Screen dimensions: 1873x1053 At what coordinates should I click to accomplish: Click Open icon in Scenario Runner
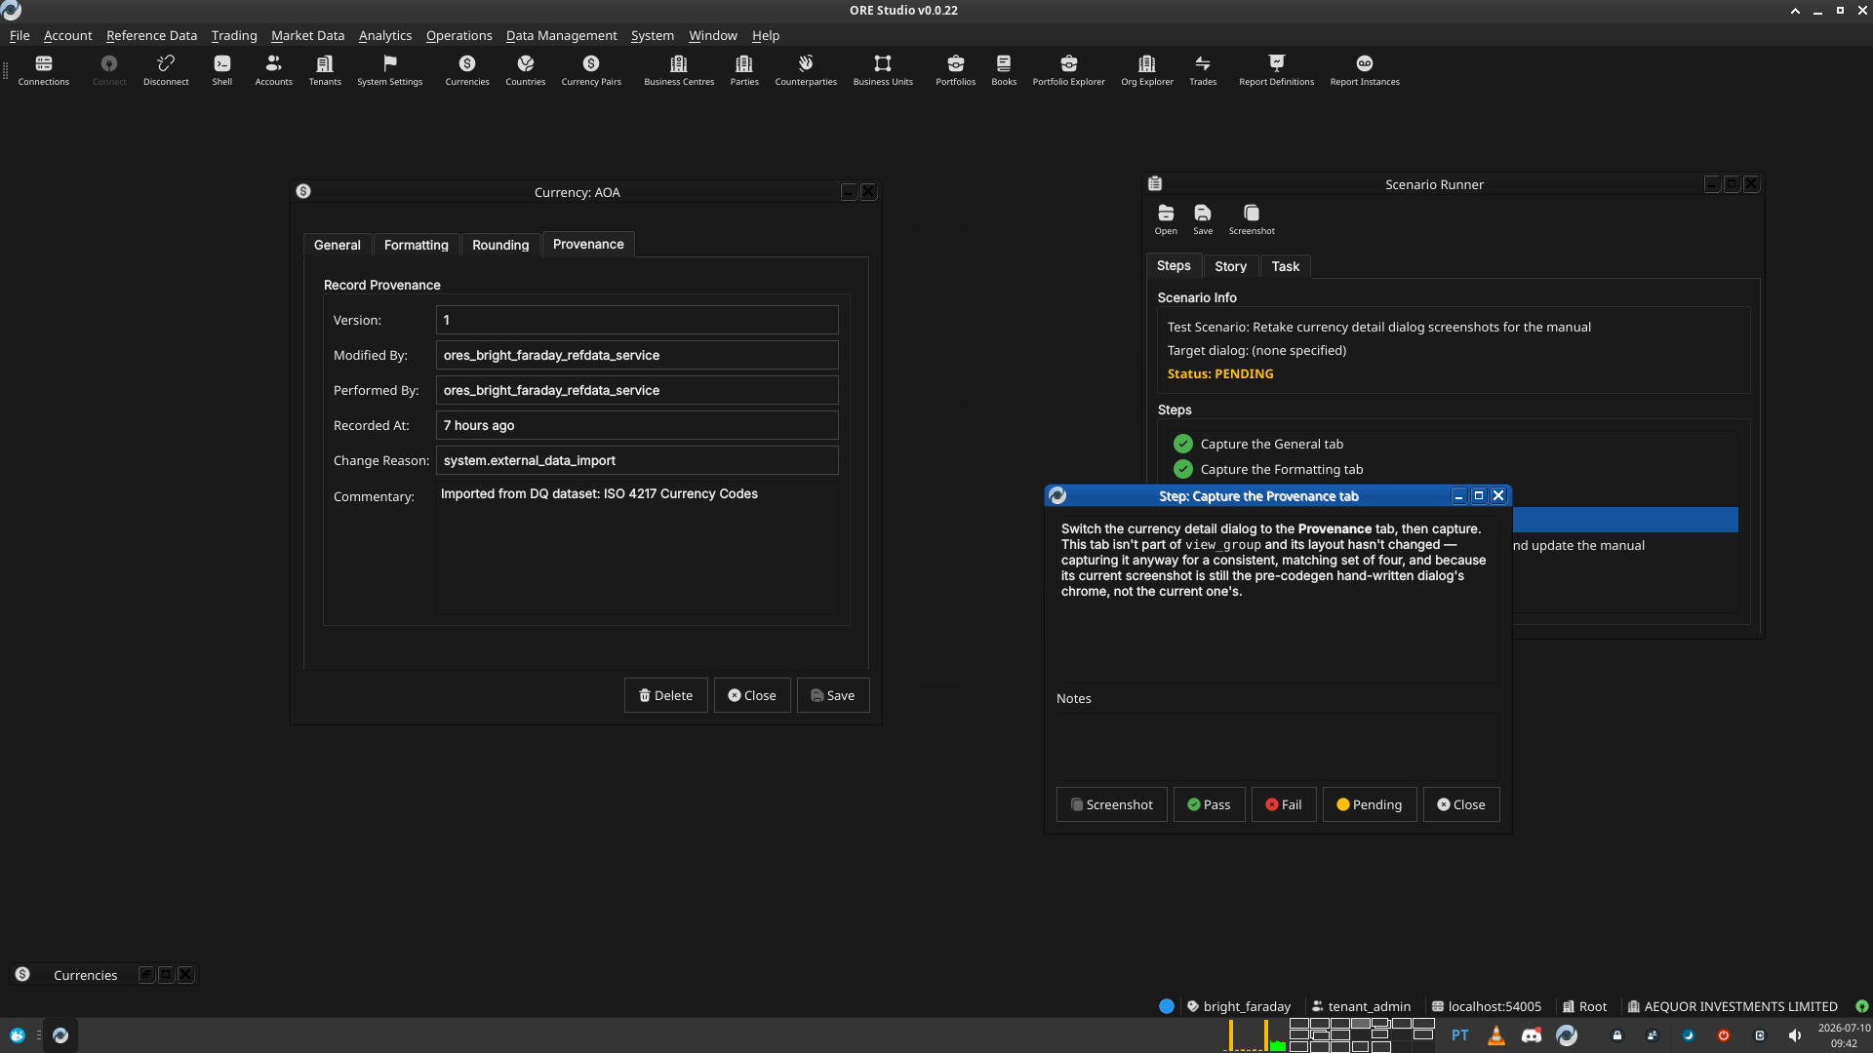click(1166, 219)
